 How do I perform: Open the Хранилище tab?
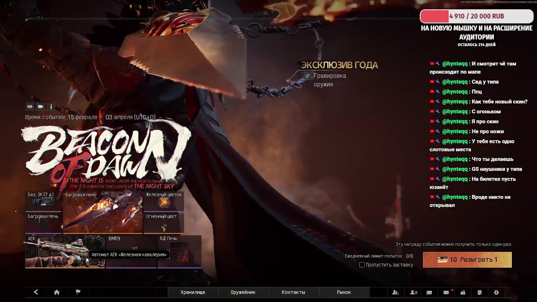(193, 292)
